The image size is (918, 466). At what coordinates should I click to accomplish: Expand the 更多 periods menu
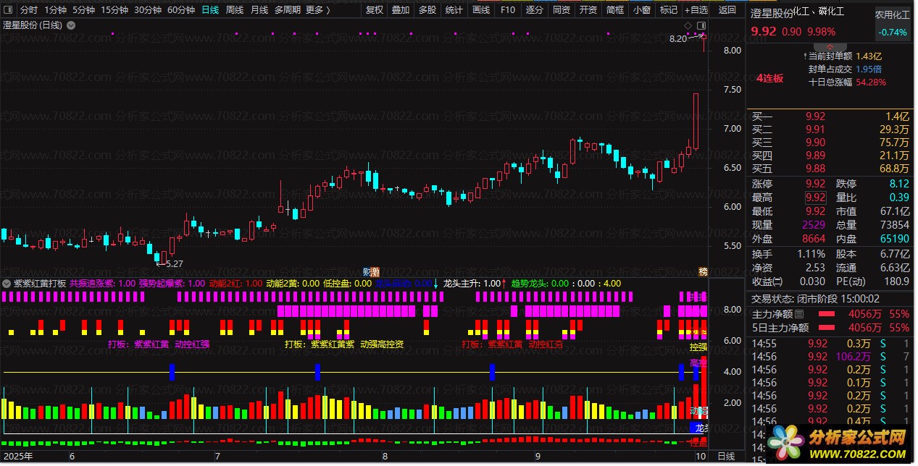(318, 10)
